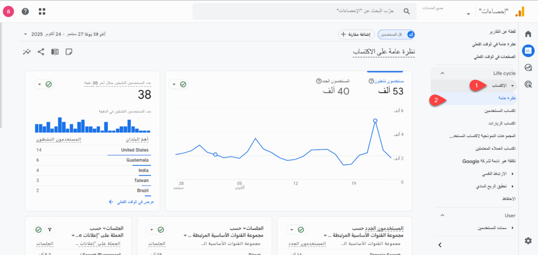The width and height of the screenshot is (538, 255).
Task: Click the annotations note icon
Action: click(x=68, y=51)
